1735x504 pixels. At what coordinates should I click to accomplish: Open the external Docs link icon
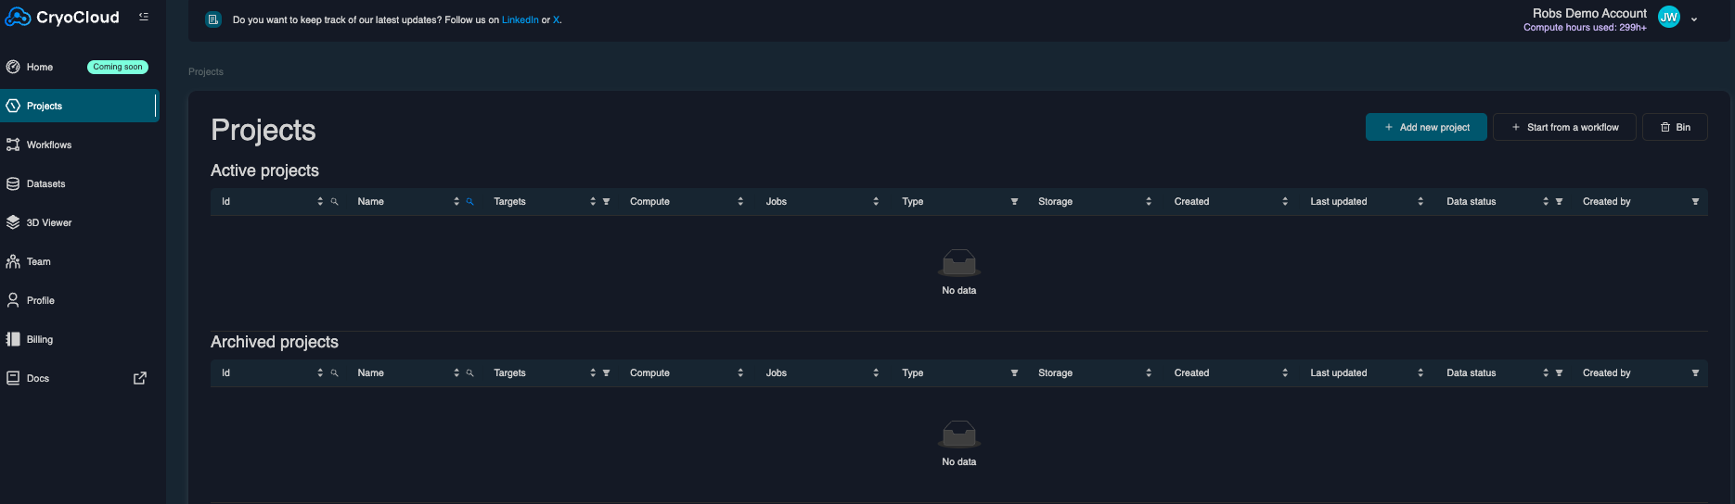pos(140,378)
